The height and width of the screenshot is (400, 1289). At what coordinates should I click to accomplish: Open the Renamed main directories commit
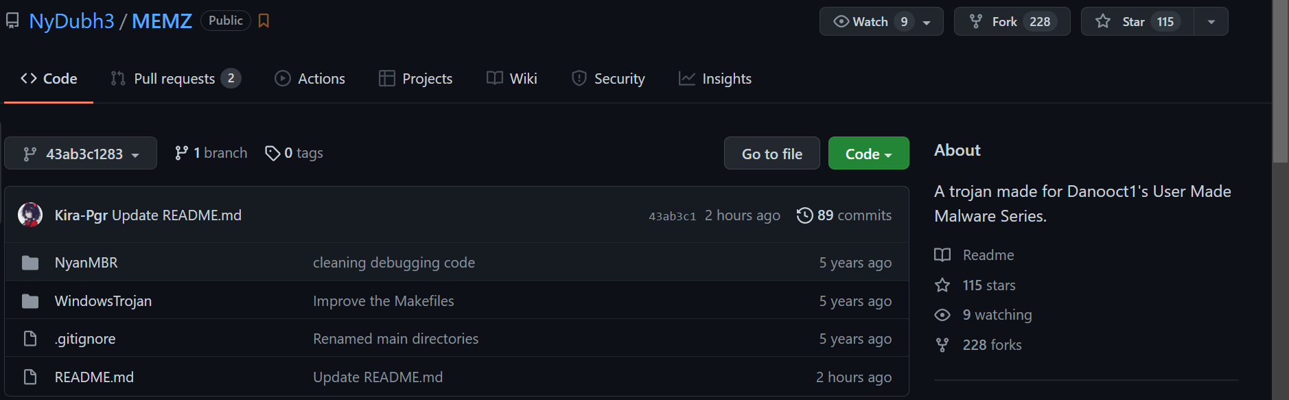coord(396,339)
